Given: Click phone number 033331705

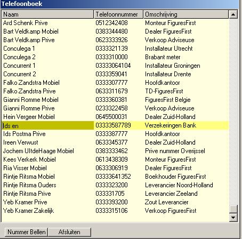Looking at the screenshot, I should click(x=110, y=194).
